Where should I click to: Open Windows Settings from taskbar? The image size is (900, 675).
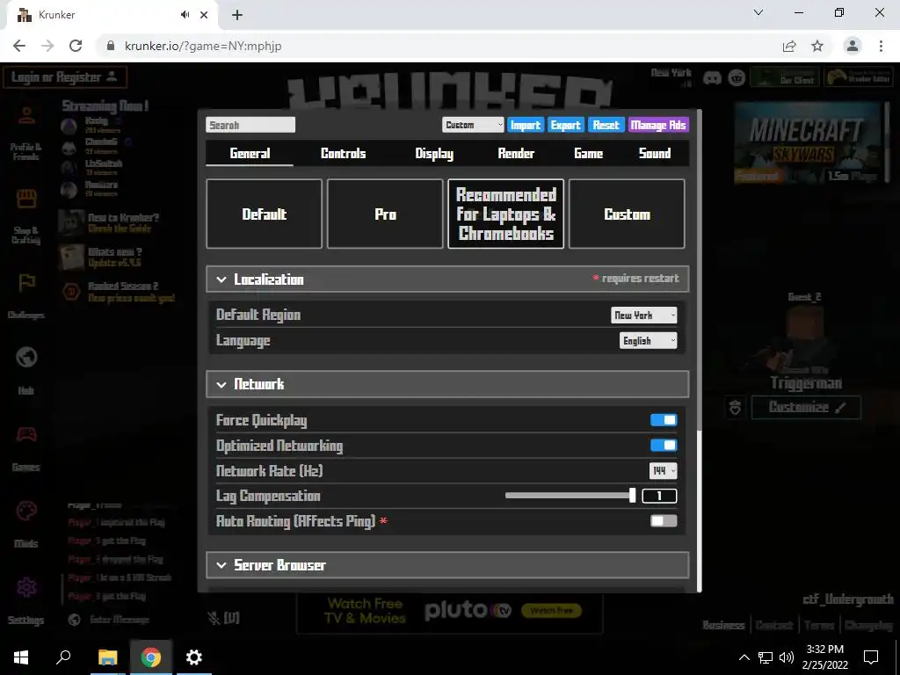pyautogui.click(x=194, y=657)
